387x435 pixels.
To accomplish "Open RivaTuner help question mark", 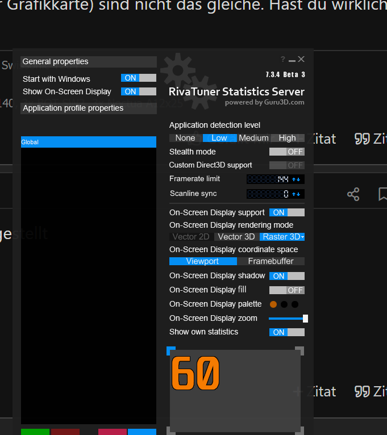I will point(282,59).
